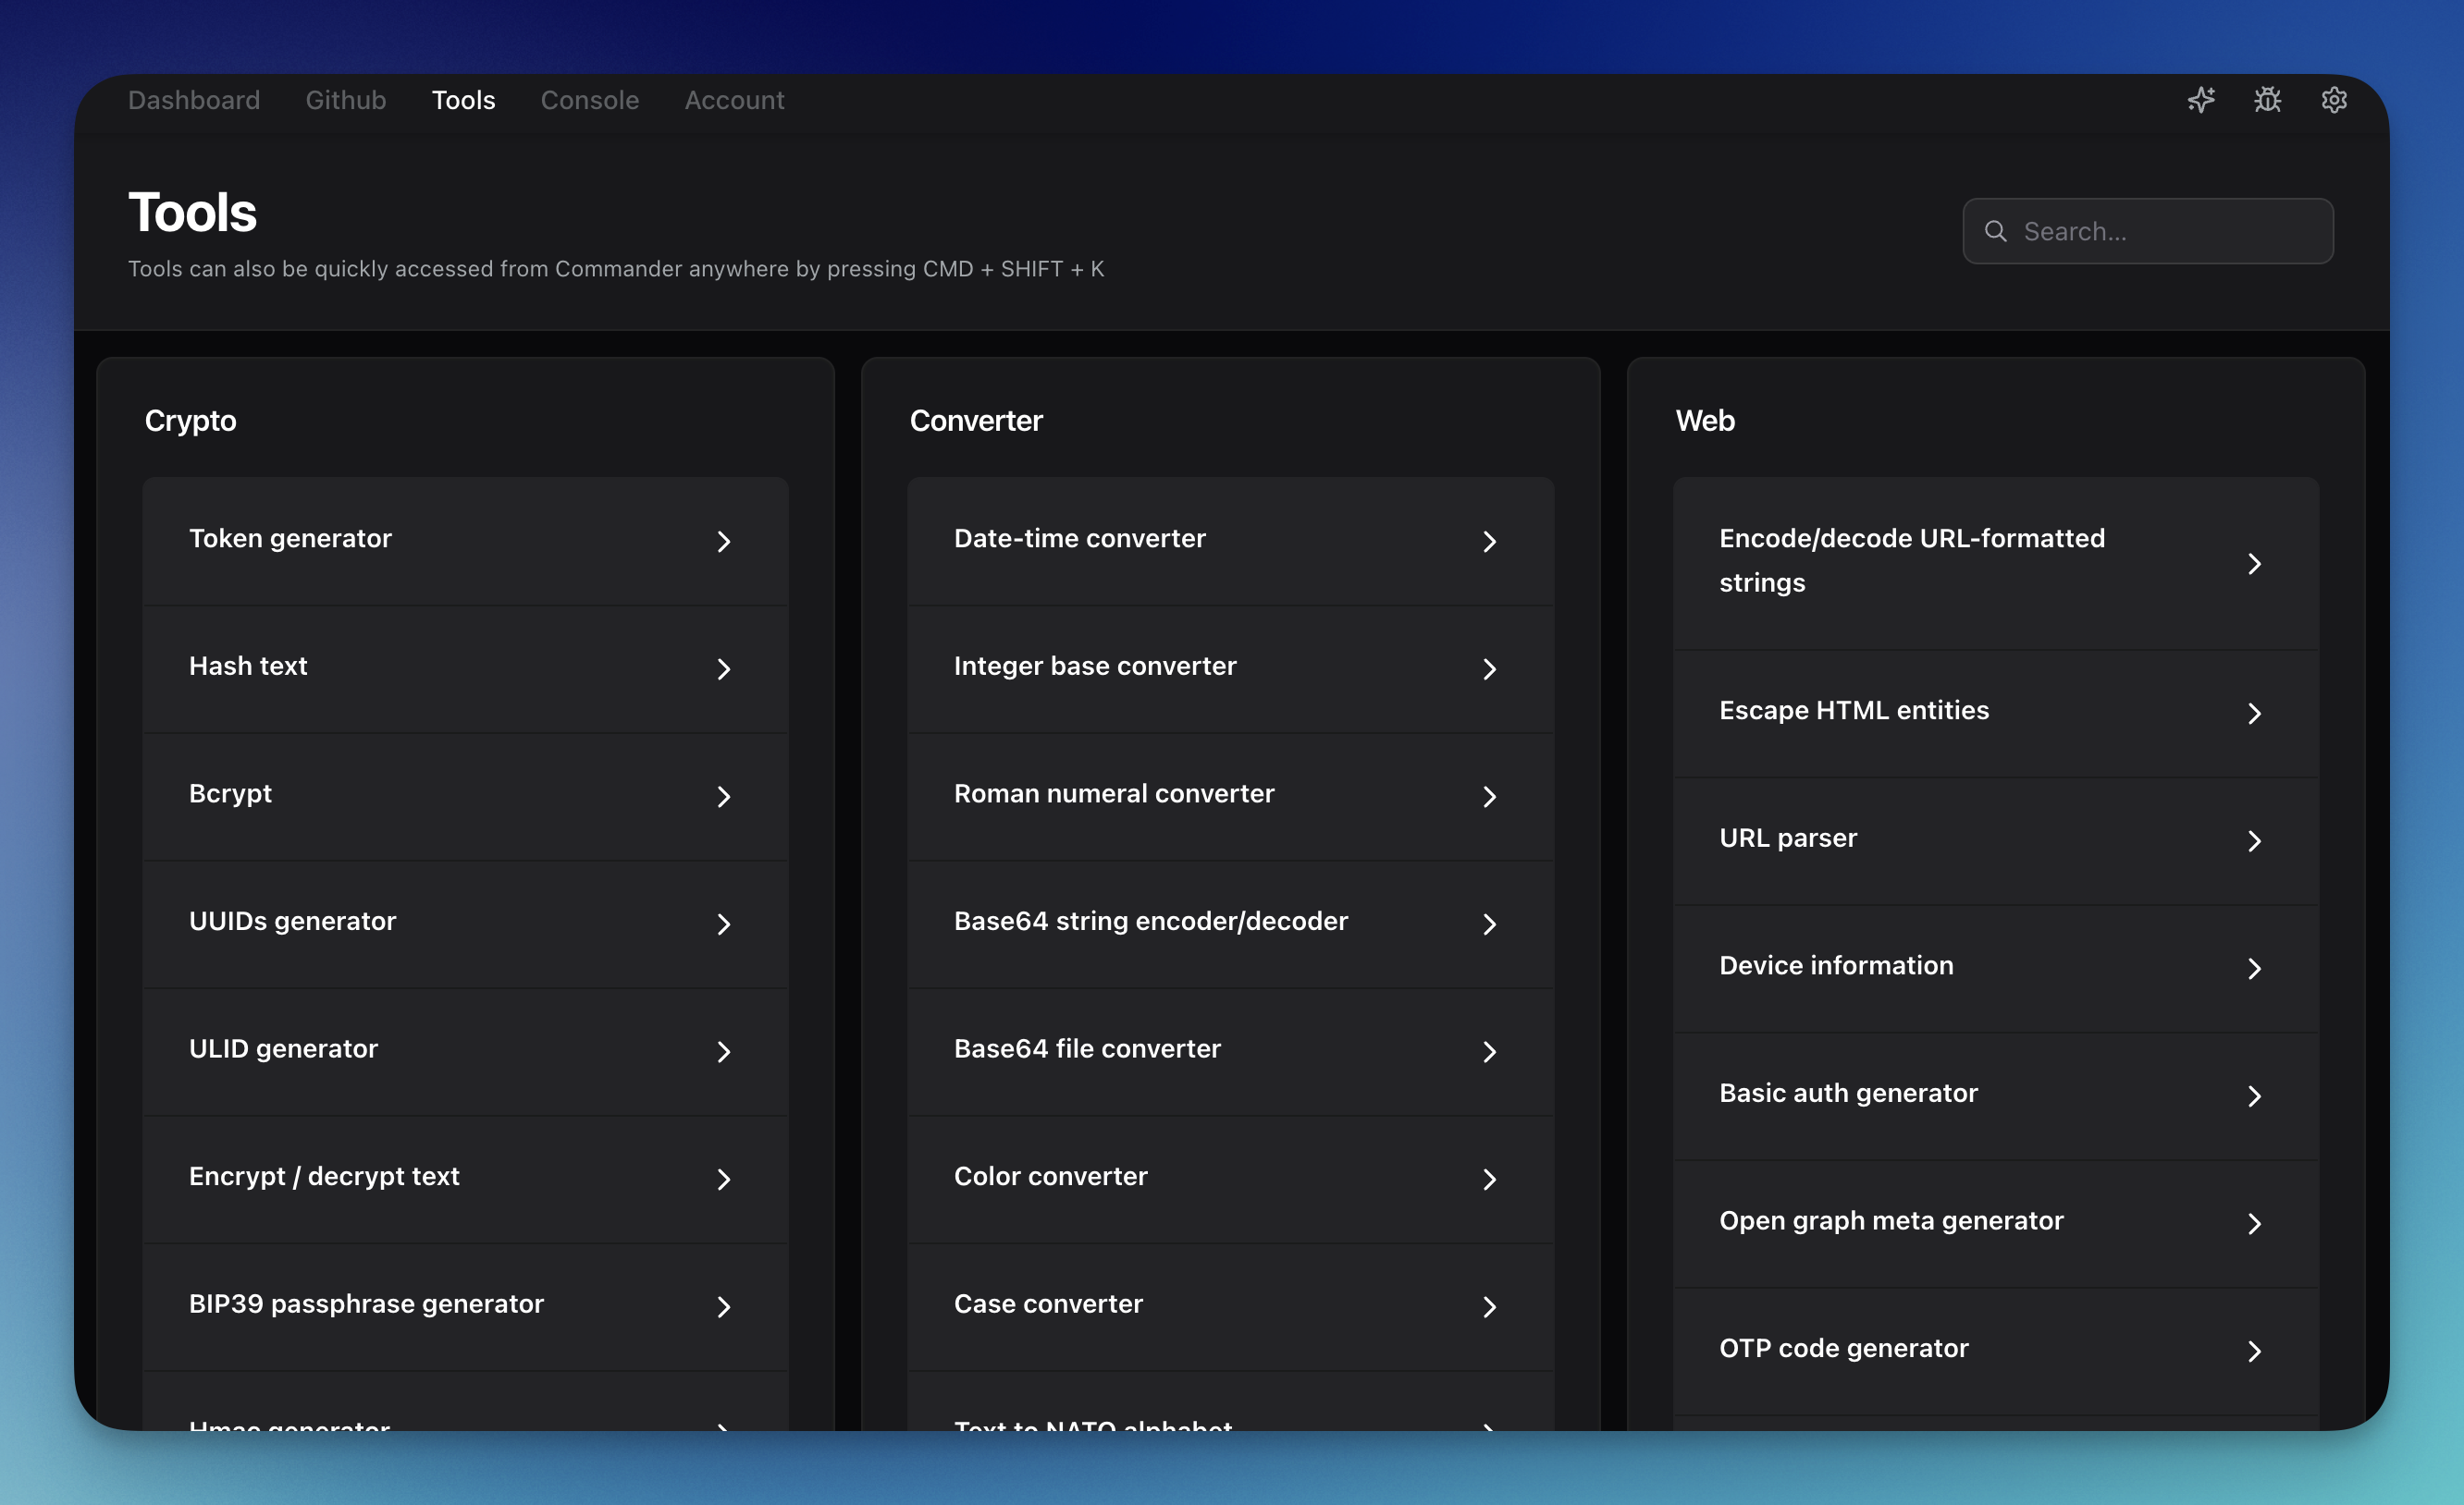This screenshot has width=2464, height=1505.
Task: Click the Converter section heading
Action: (976, 421)
